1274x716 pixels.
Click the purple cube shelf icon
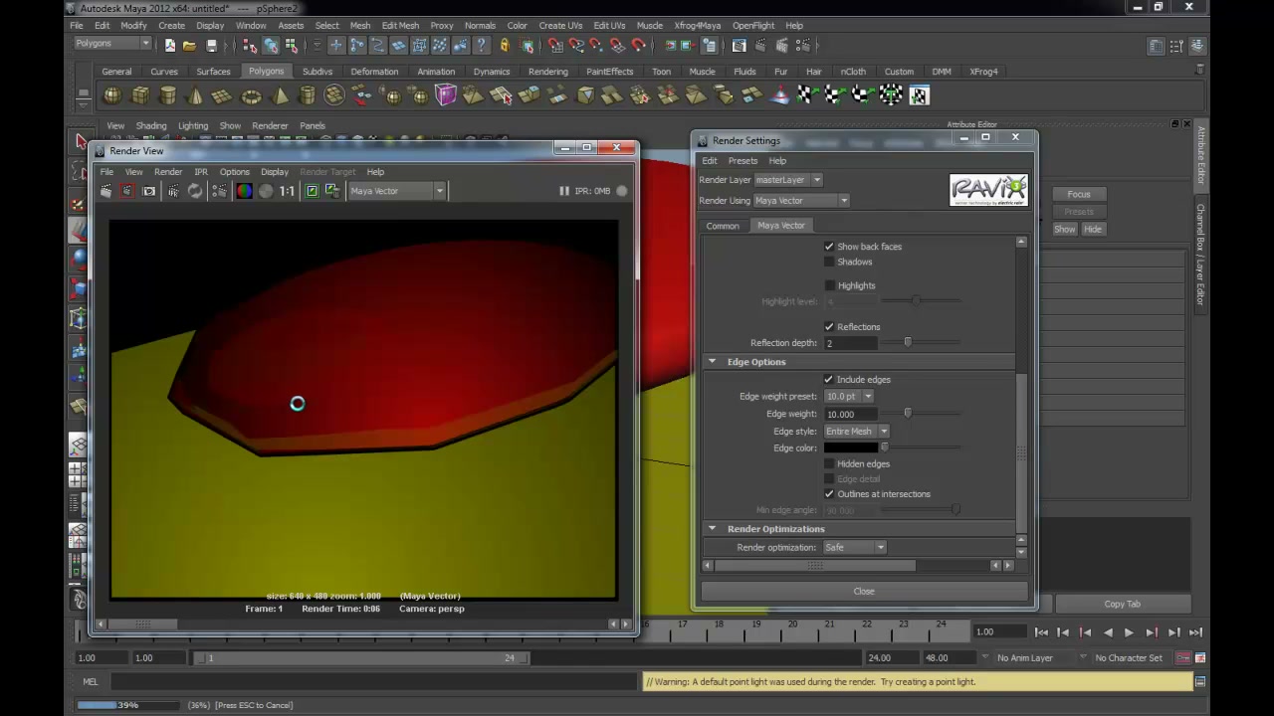445,95
